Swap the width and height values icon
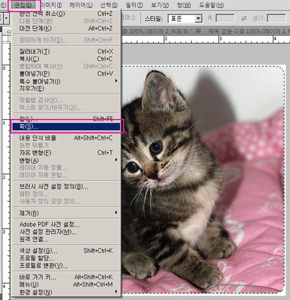Image resolution: width=290 pixels, height=300 pixels. tap(244, 19)
